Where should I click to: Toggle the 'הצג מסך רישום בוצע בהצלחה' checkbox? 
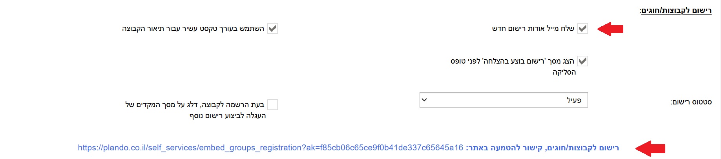click(x=582, y=61)
